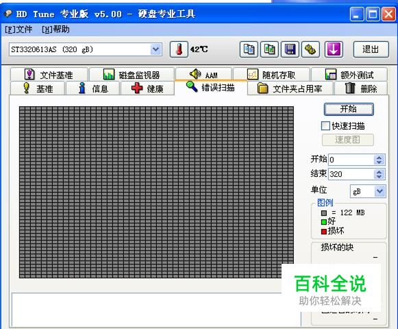Image resolution: width=398 pixels, height=329 pixels.
Task: Increase the 开始 value with up arrow
Action: tap(380, 157)
